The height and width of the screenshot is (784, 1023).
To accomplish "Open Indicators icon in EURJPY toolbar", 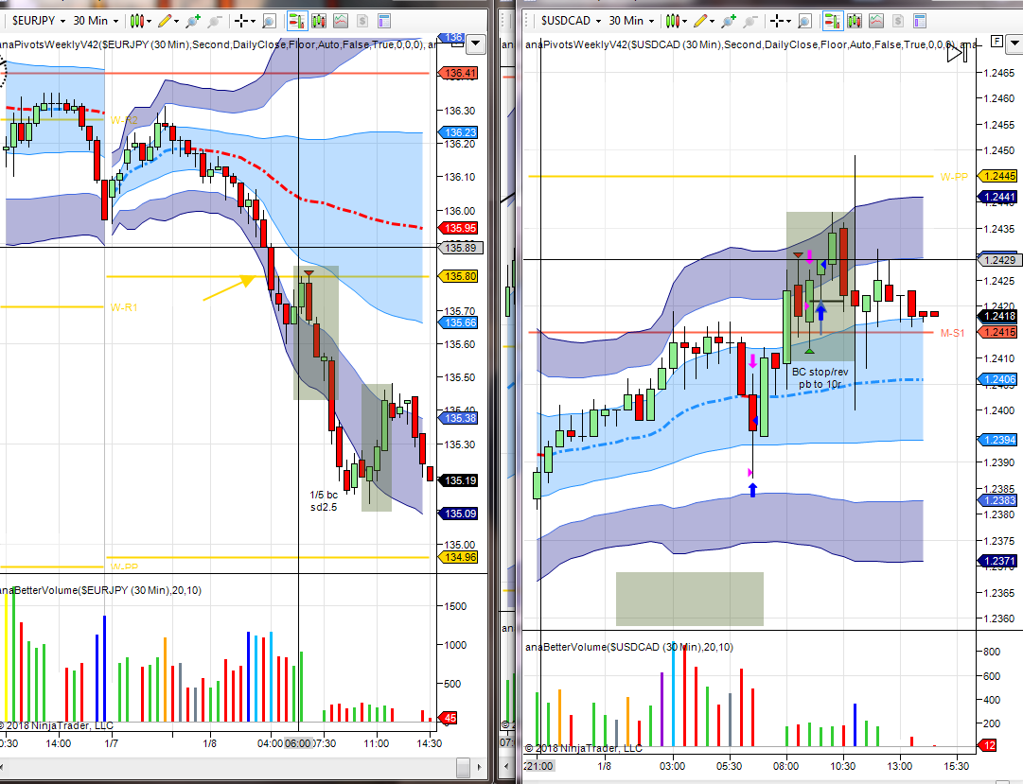I will click(341, 21).
